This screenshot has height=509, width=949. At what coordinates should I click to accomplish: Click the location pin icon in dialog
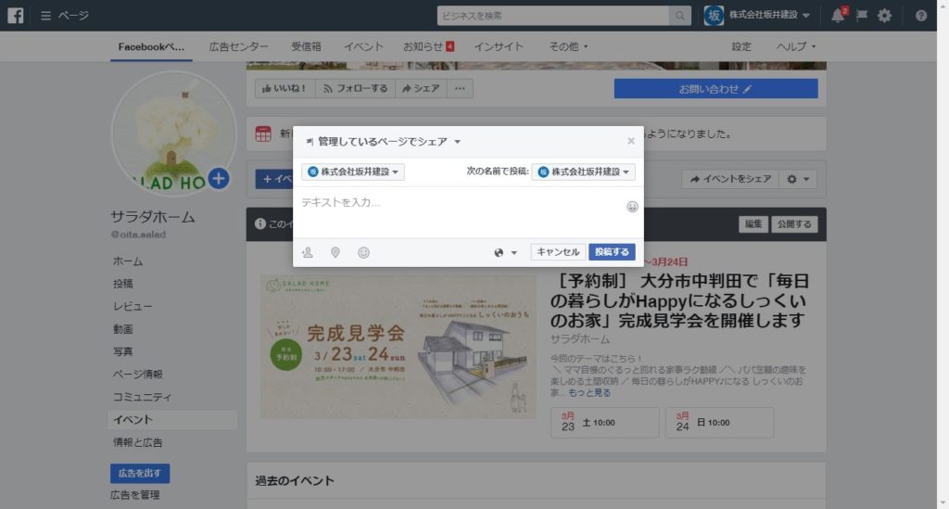335,252
